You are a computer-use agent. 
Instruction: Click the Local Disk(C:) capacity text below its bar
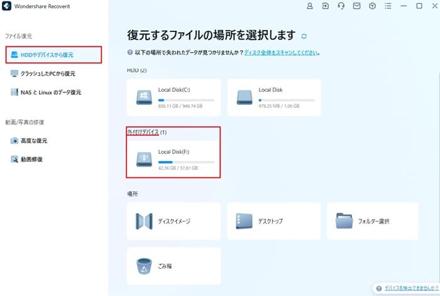tap(180, 106)
